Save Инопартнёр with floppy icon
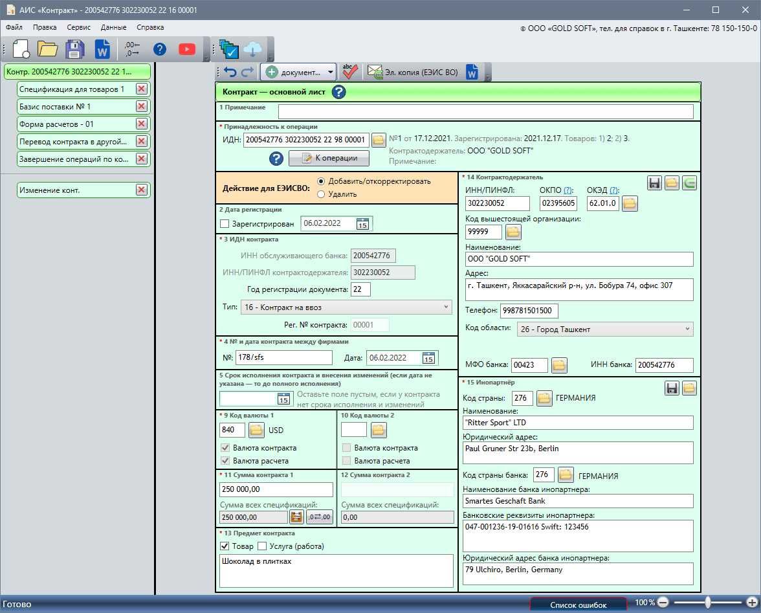This screenshot has height=613, width=761. point(672,388)
